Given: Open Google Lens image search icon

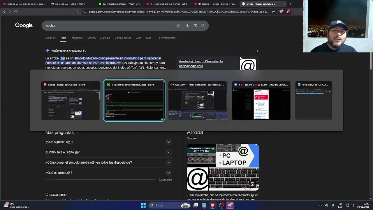Looking at the screenshot, I should 195,26.
